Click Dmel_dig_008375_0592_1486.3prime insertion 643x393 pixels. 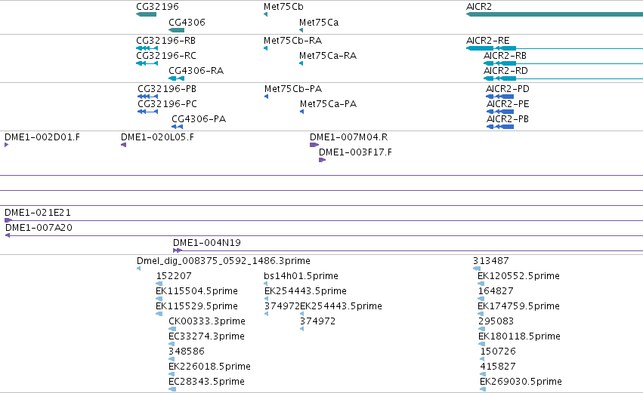224,261
